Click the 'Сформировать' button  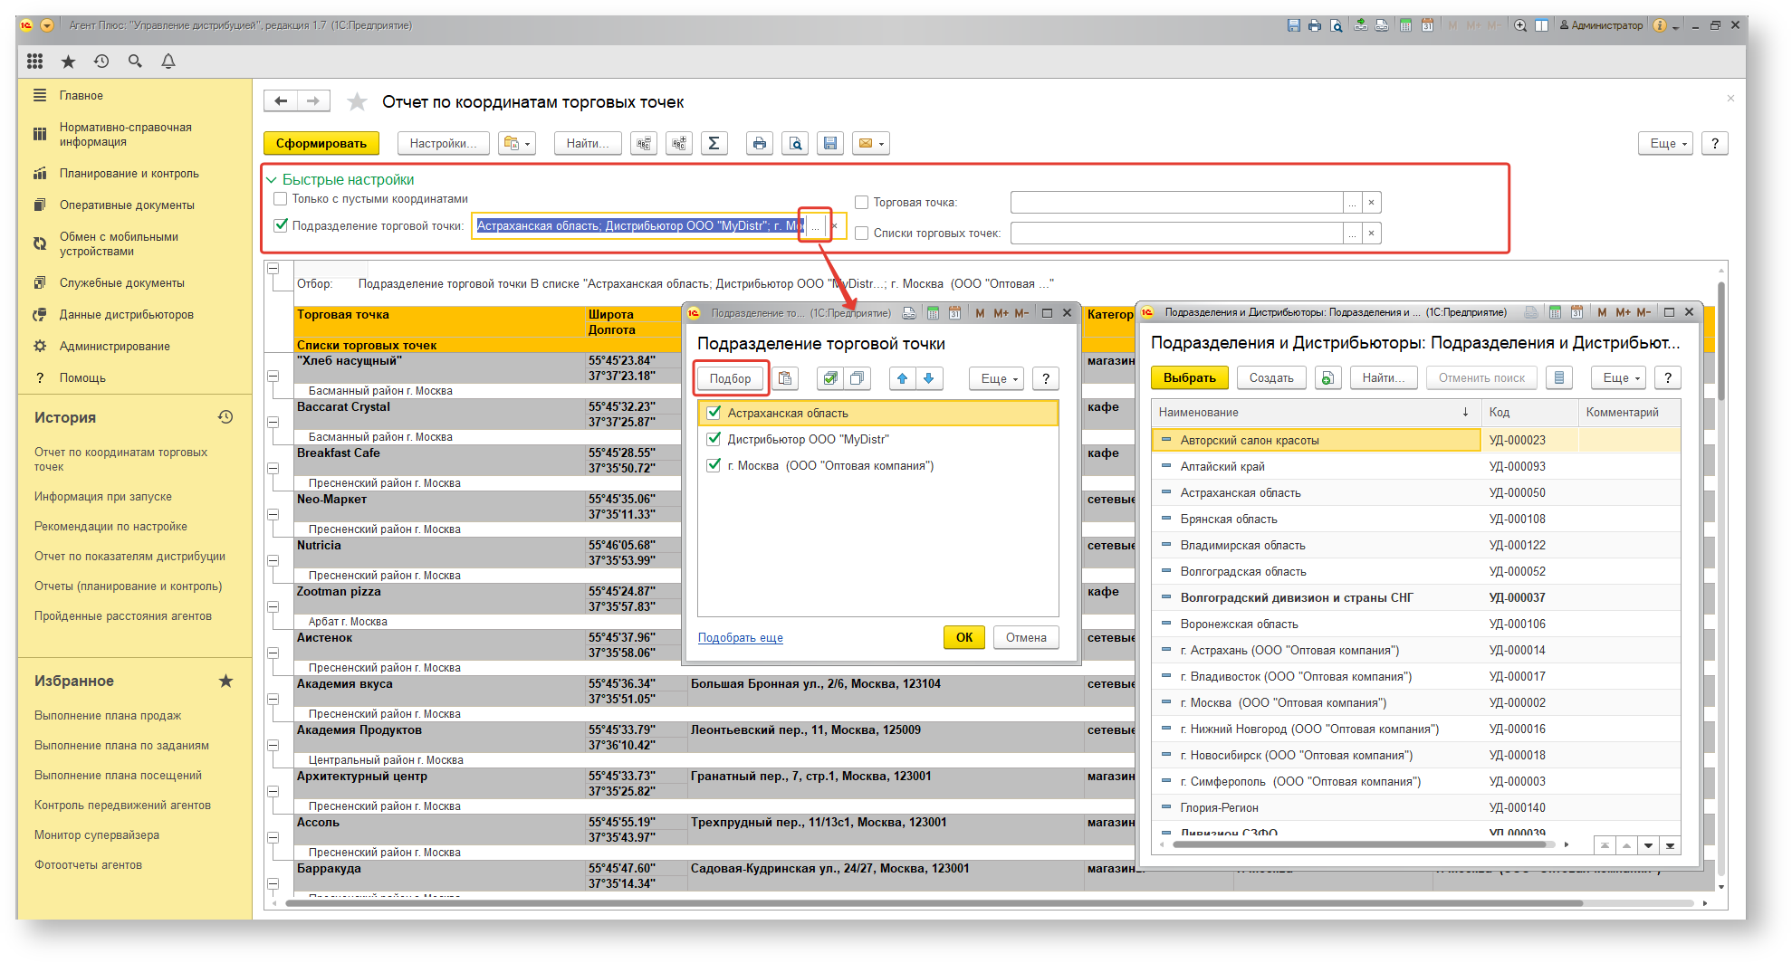tap(321, 143)
